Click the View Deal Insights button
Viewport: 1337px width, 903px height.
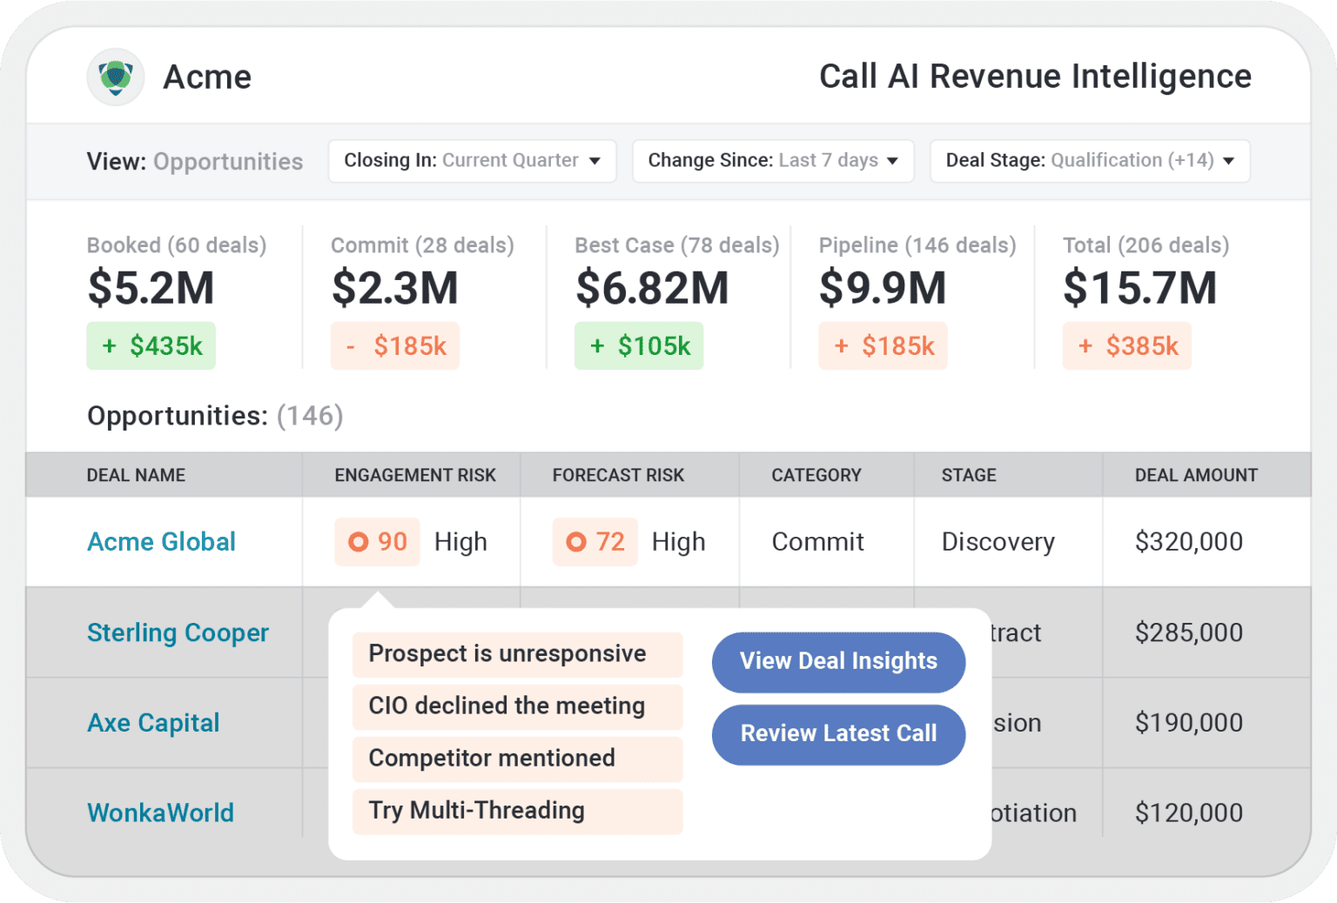pyautogui.click(x=837, y=662)
